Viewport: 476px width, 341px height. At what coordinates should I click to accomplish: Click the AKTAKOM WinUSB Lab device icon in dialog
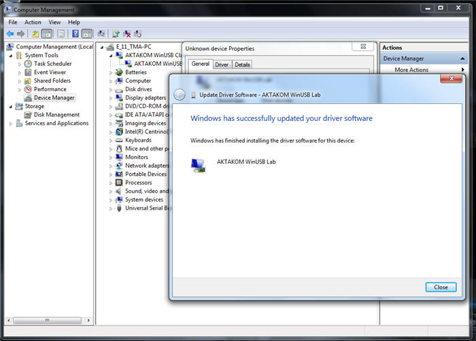point(198,166)
